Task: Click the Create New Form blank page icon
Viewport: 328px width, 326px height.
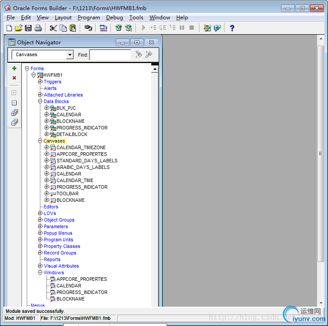Action: click(9, 28)
